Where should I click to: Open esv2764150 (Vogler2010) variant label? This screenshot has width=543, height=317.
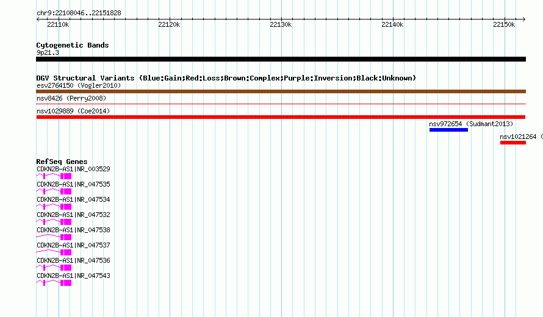[x=79, y=85]
